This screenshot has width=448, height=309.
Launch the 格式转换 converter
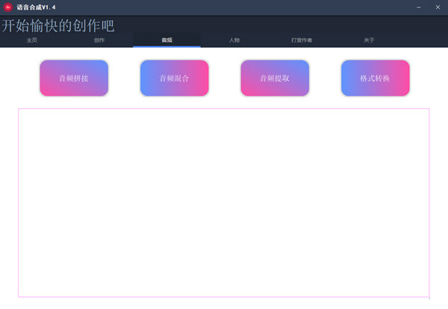click(x=376, y=78)
